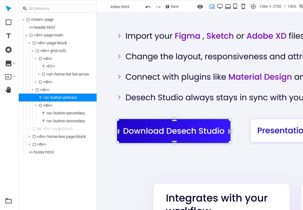
Task: Add a new responsive breakpoint
Action: [x=253, y=7]
